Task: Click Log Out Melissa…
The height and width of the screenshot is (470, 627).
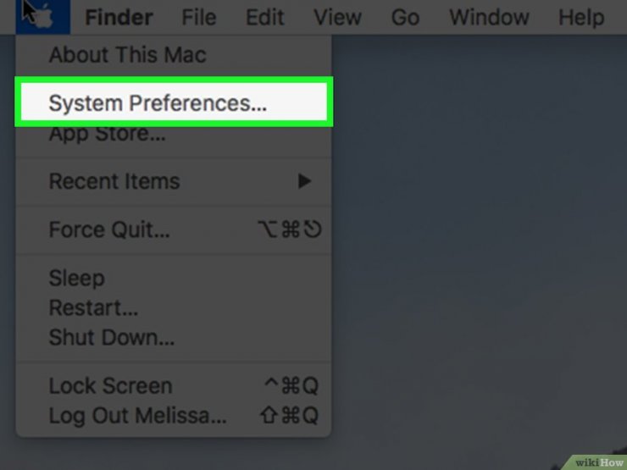Action: 174,416
